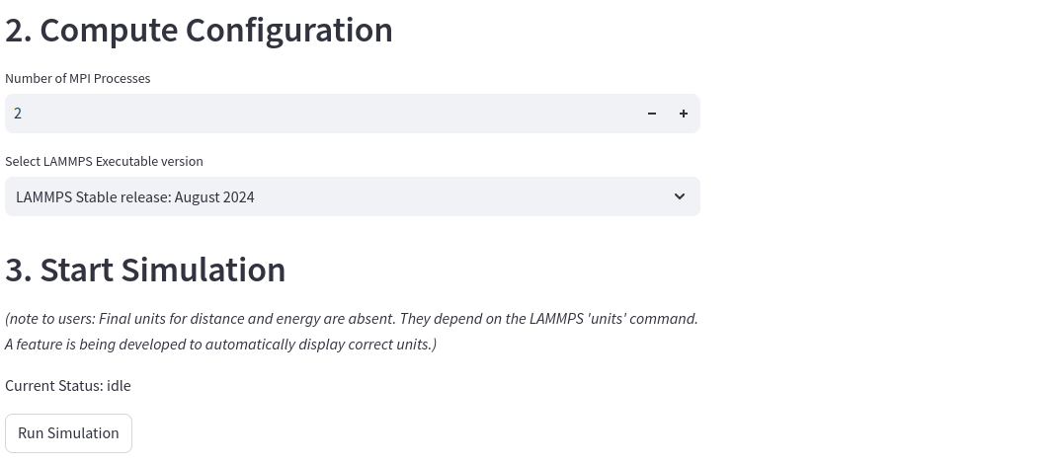1061x463 pixels.
Task: Click the word 'idle' in the status line
Action: (x=120, y=386)
